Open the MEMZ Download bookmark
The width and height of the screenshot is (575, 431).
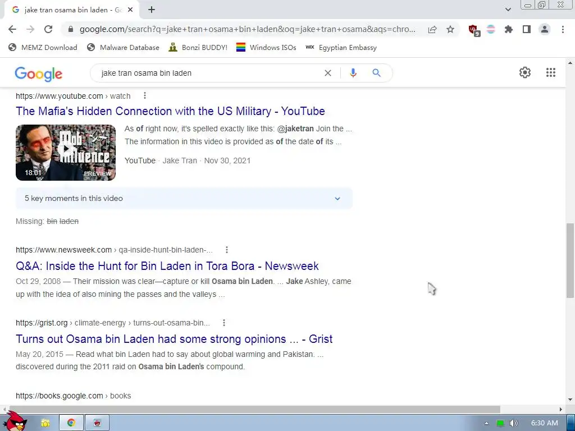point(43,47)
